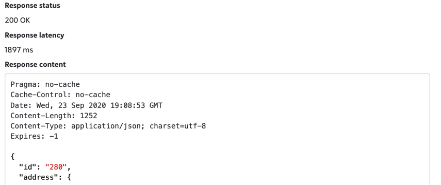
Task: Click the Response status heading
Action: 32,6
